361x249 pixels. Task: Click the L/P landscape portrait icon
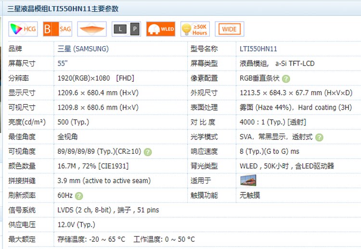[126, 29]
